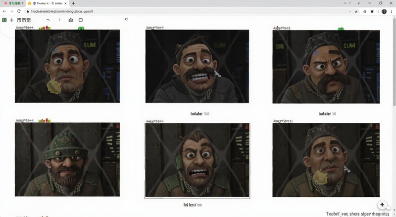Click the browser forward arrow
This screenshot has height=217, width=396.
[x=11, y=11]
